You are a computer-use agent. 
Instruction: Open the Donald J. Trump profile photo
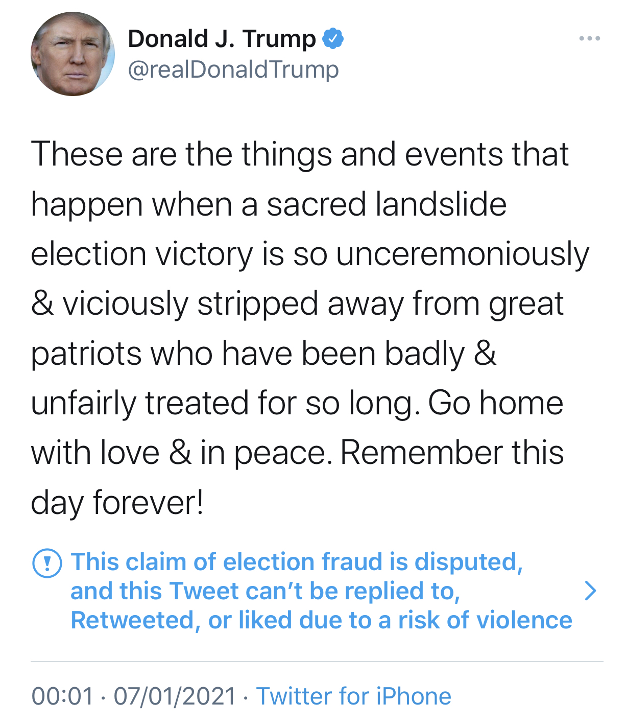tap(73, 54)
